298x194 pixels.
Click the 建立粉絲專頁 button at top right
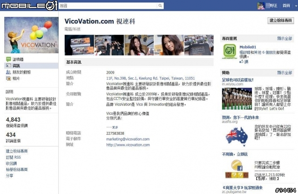point(281,21)
